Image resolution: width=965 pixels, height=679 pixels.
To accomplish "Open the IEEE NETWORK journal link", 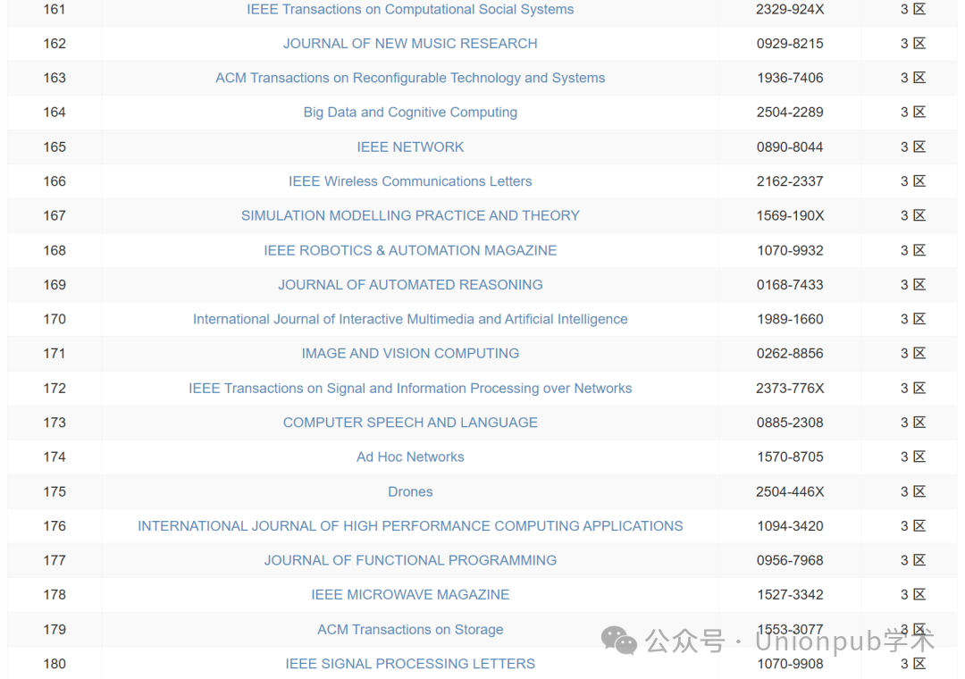I will [410, 147].
